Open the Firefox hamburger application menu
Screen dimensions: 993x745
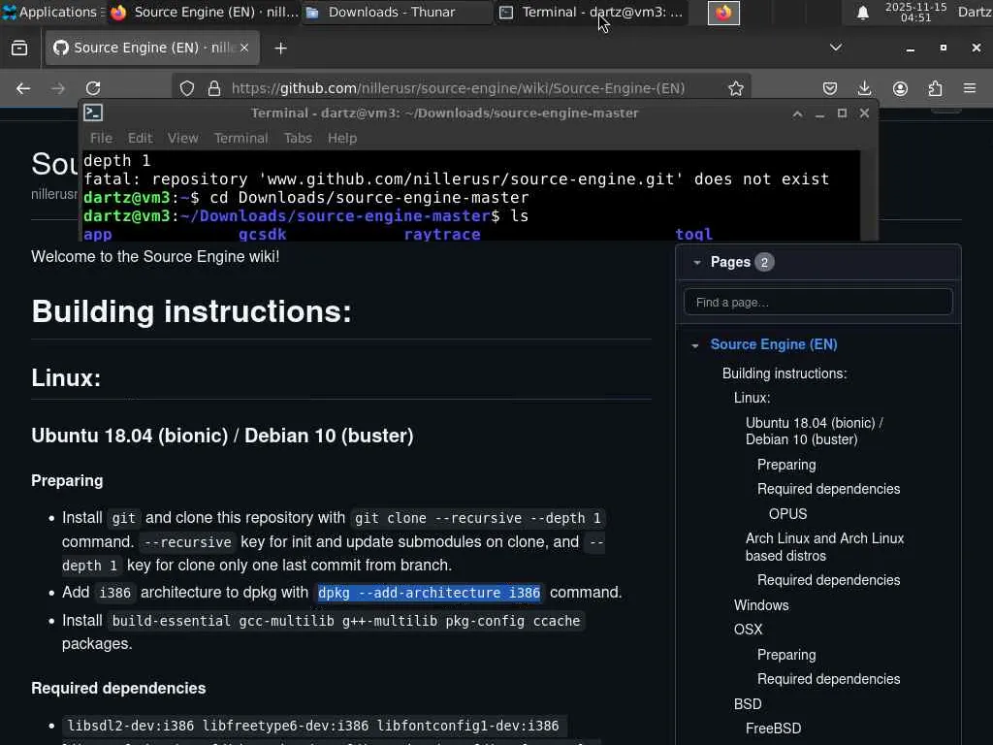pyautogui.click(x=970, y=88)
